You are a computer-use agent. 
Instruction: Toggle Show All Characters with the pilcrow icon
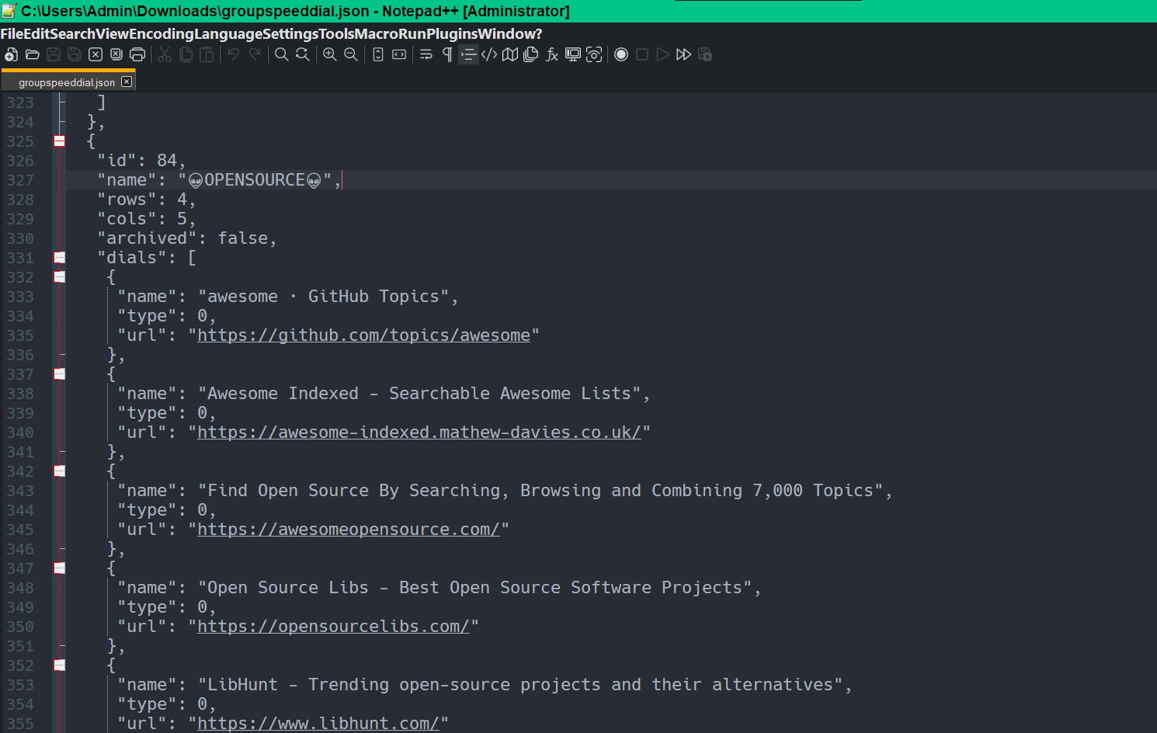tap(446, 54)
